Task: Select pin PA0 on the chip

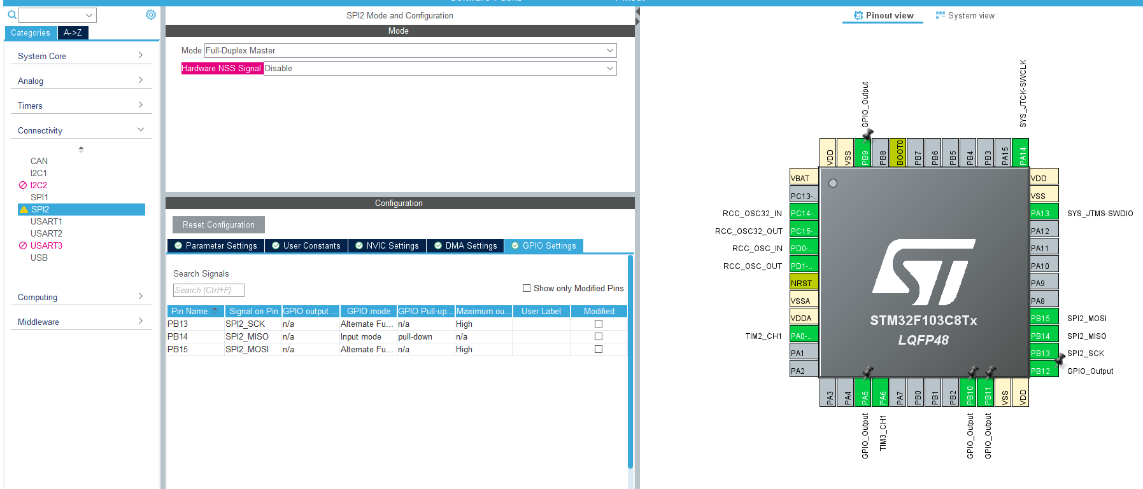Action: click(x=804, y=336)
